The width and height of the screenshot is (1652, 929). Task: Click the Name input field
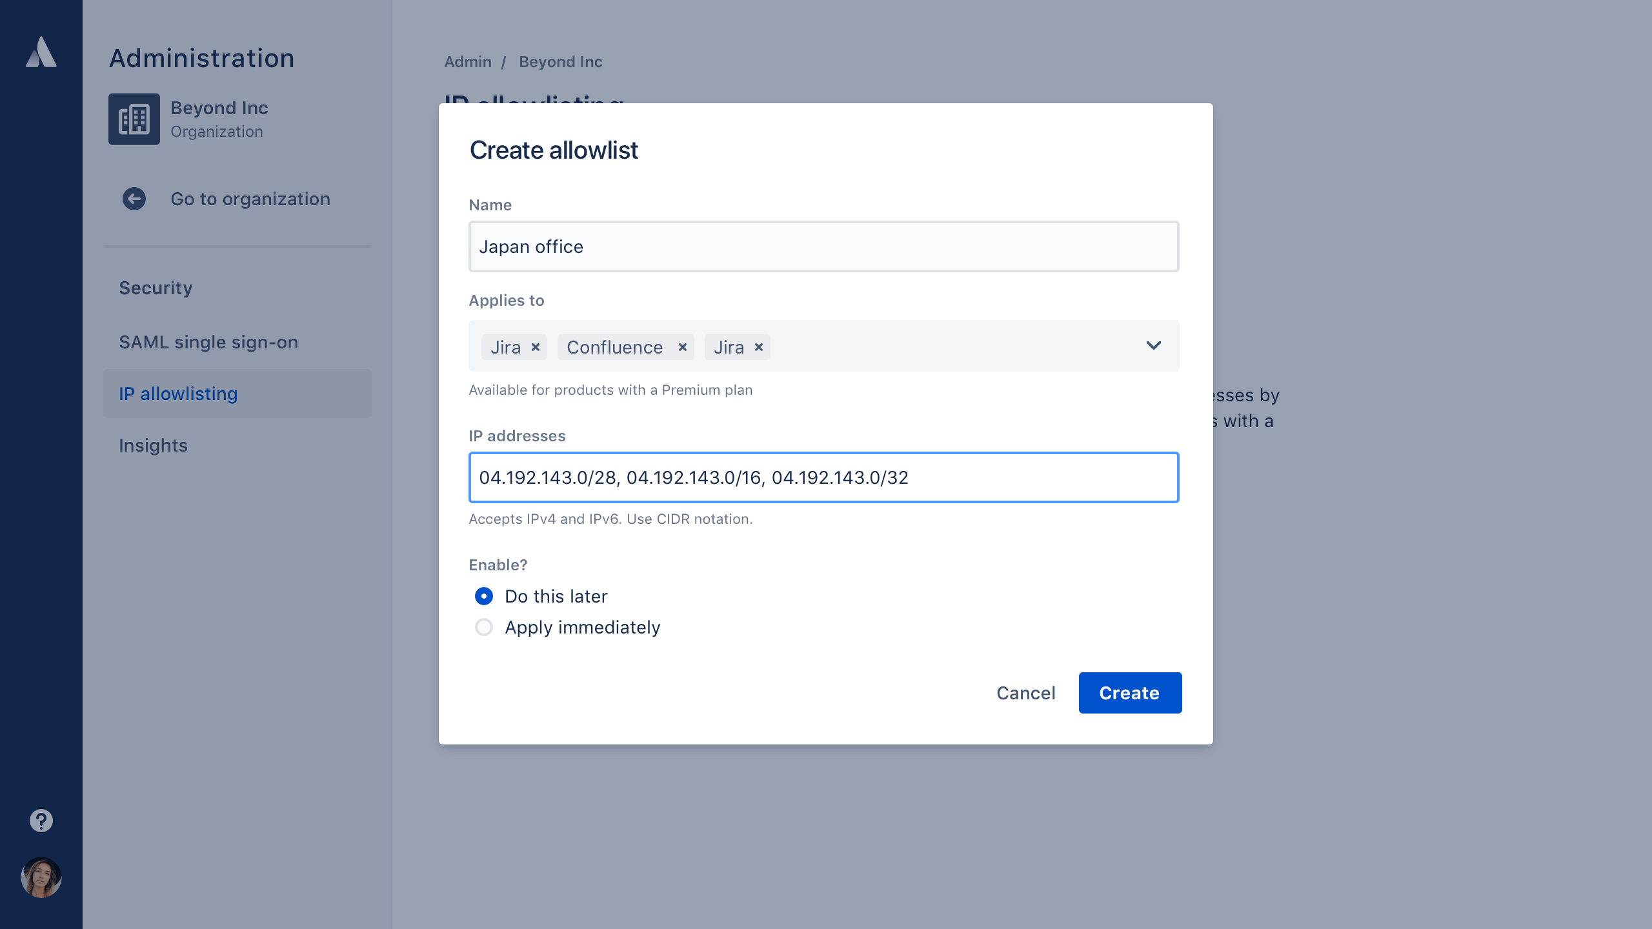pyautogui.click(x=823, y=246)
